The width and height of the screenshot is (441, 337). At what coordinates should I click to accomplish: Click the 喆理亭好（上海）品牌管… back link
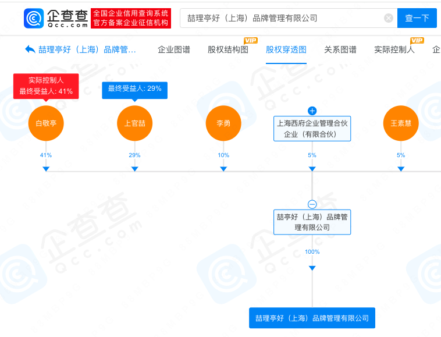(x=87, y=50)
